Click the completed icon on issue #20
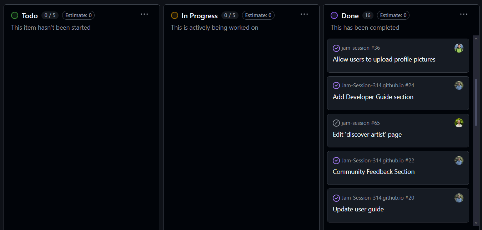 336,198
